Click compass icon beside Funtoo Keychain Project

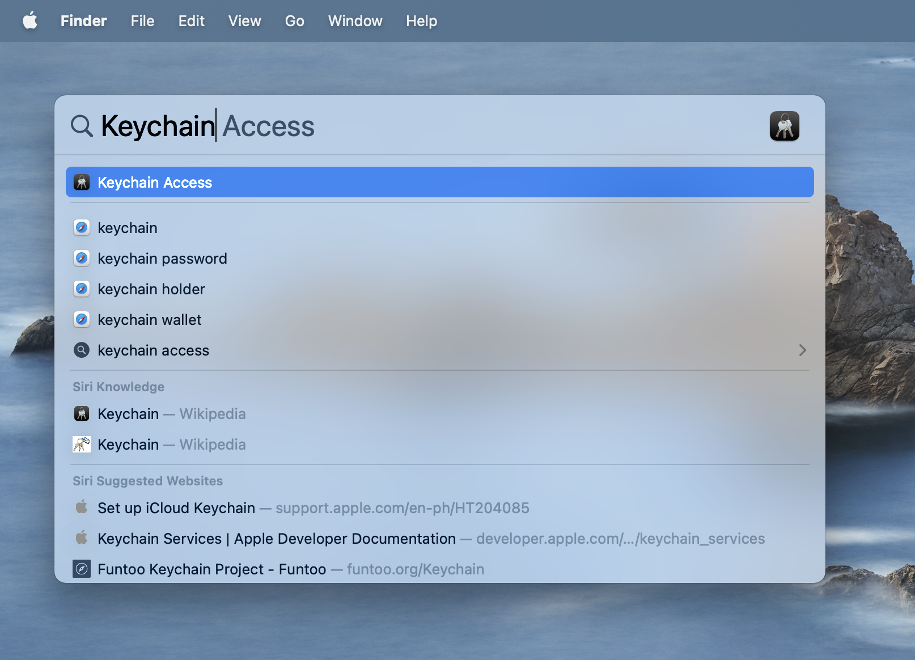tap(82, 569)
